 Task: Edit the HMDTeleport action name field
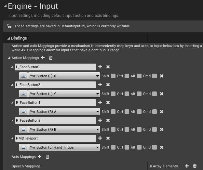(55, 138)
